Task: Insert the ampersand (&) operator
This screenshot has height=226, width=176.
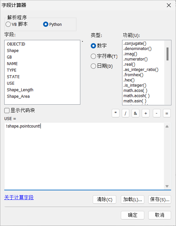Action: [x=136, y=113]
